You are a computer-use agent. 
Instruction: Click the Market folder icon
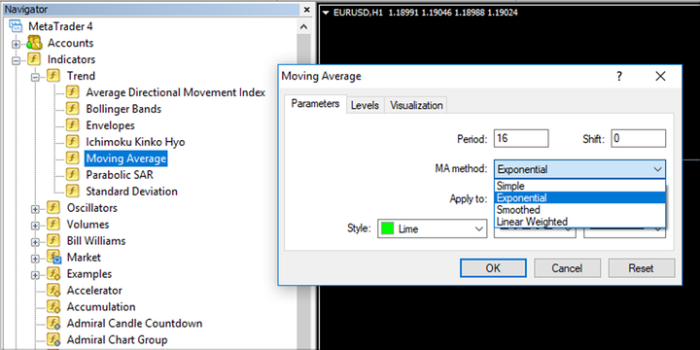pyautogui.click(x=53, y=258)
